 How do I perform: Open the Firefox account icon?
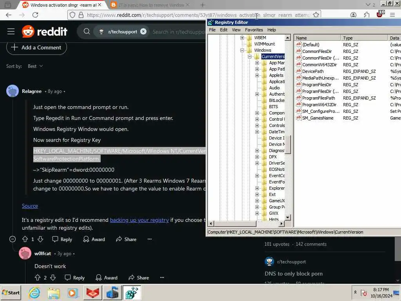point(353,15)
